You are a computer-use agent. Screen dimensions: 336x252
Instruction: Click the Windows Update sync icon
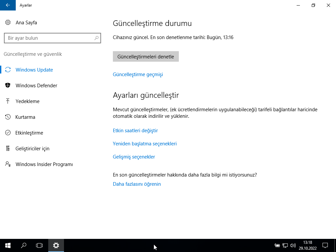pyautogui.click(x=8, y=70)
